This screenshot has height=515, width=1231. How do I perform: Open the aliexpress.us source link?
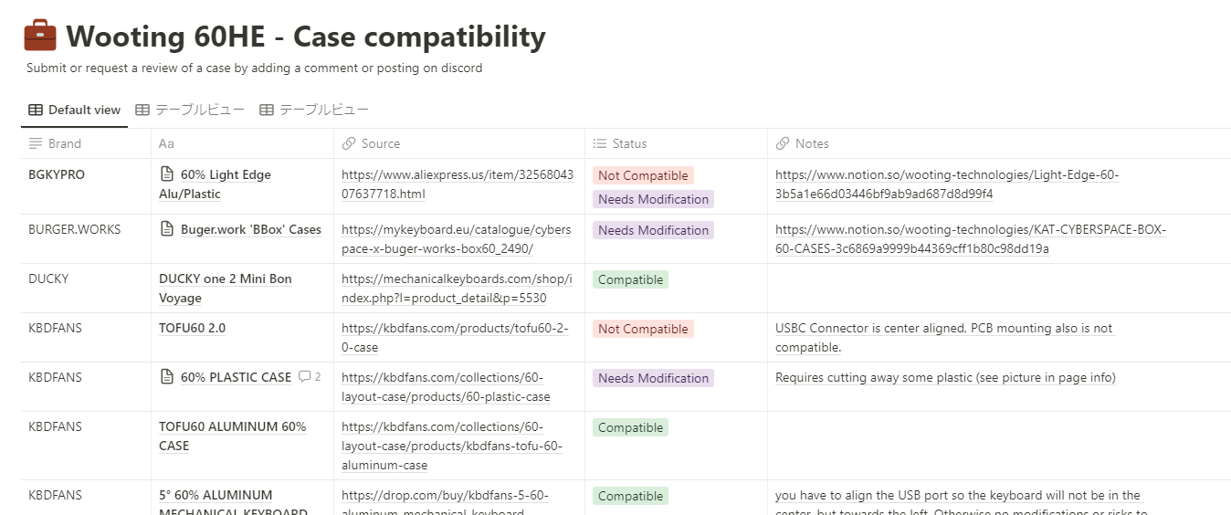[458, 184]
